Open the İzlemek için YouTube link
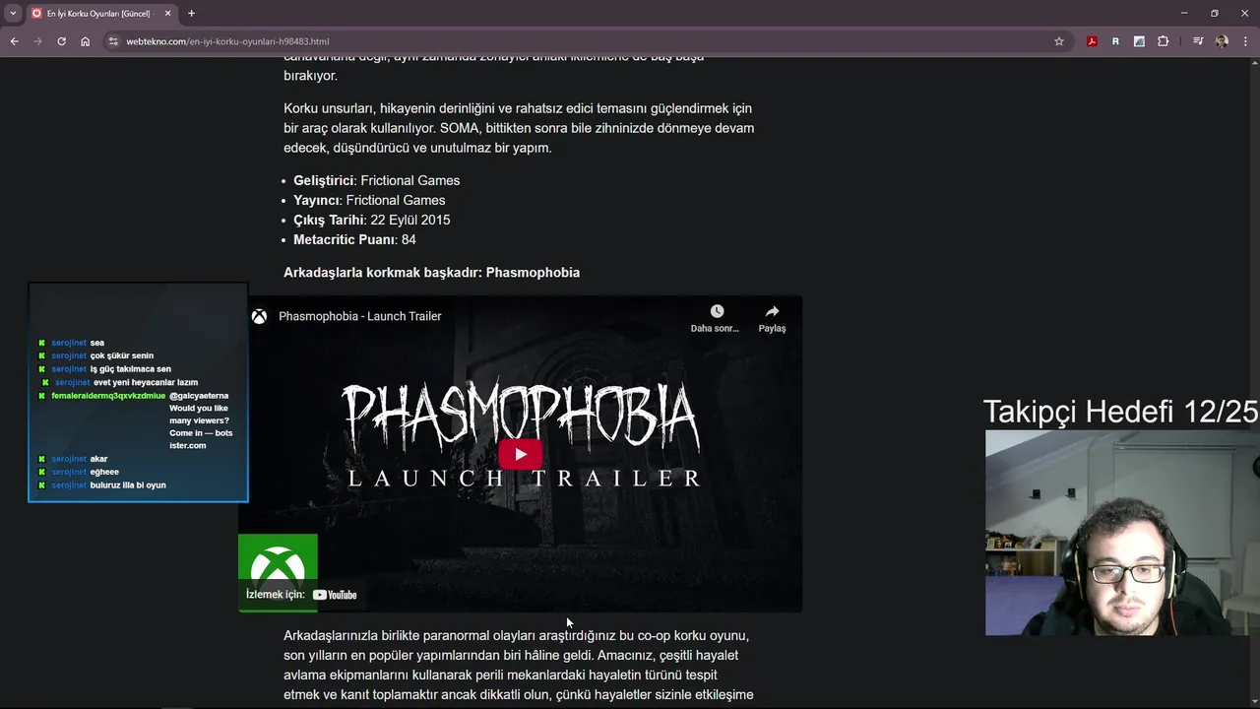Screen dimensions: 1260x709 tap(301, 595)
